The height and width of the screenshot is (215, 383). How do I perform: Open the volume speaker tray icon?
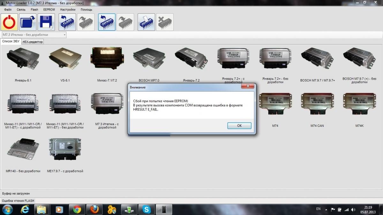point(353,209)
